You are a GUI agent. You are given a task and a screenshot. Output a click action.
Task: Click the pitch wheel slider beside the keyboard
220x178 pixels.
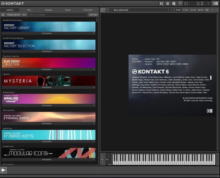click(x=107, y=159)
